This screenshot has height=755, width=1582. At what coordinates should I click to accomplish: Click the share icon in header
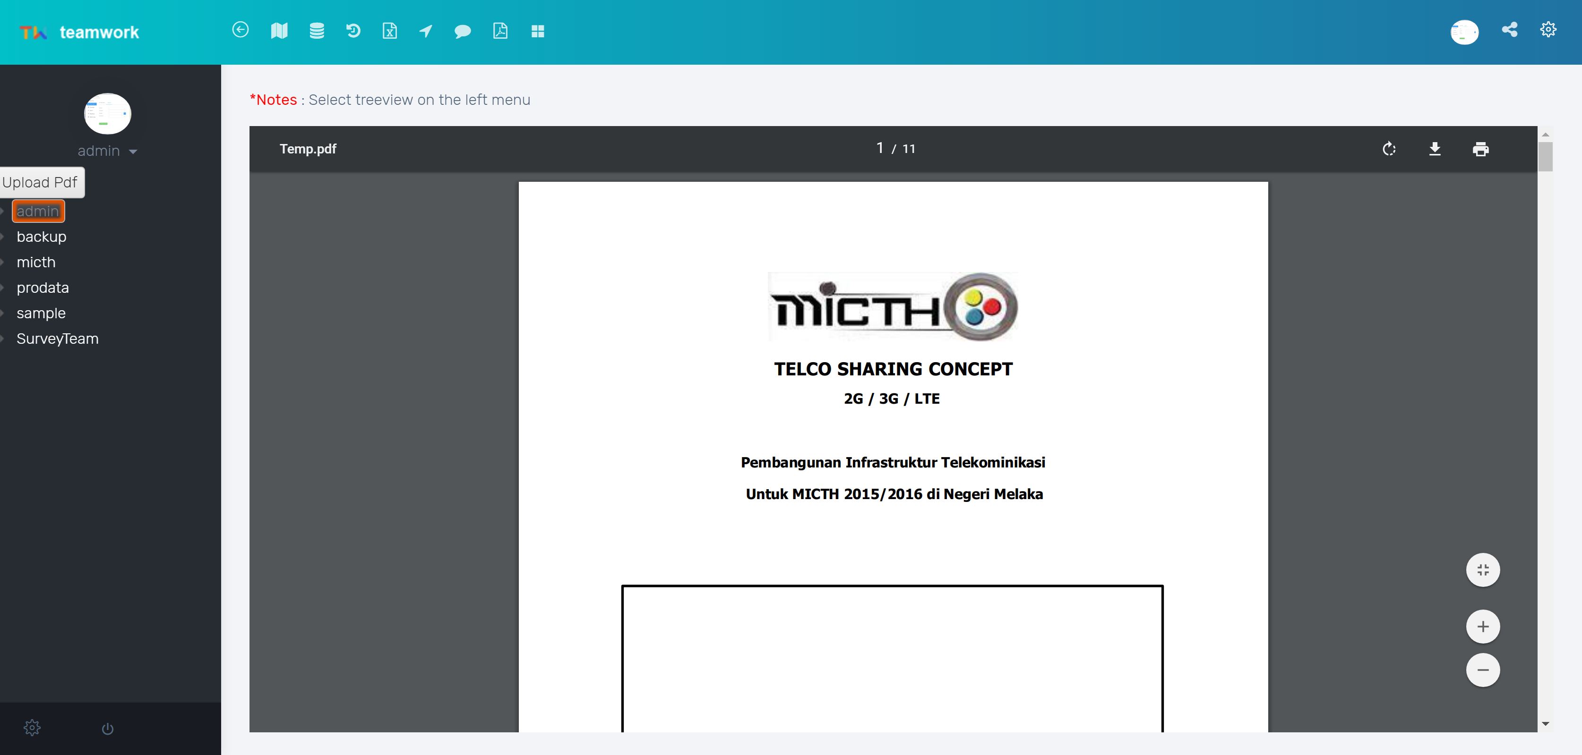coord(1509,29)
